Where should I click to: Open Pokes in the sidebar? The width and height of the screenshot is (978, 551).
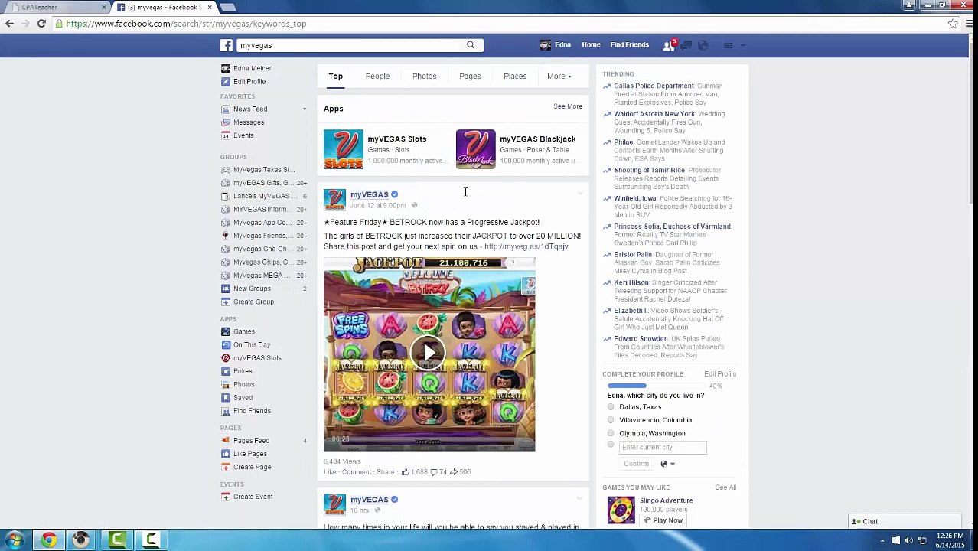(242, 371)
